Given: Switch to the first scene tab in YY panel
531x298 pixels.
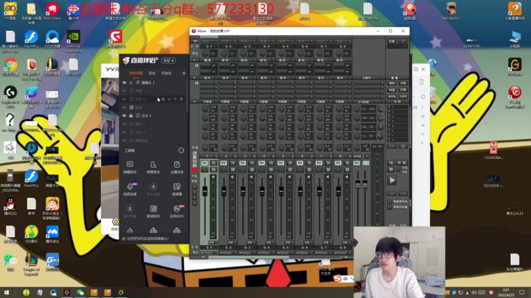Looking at the screenshot, I should pyautogui.click(x=136, y=73).
